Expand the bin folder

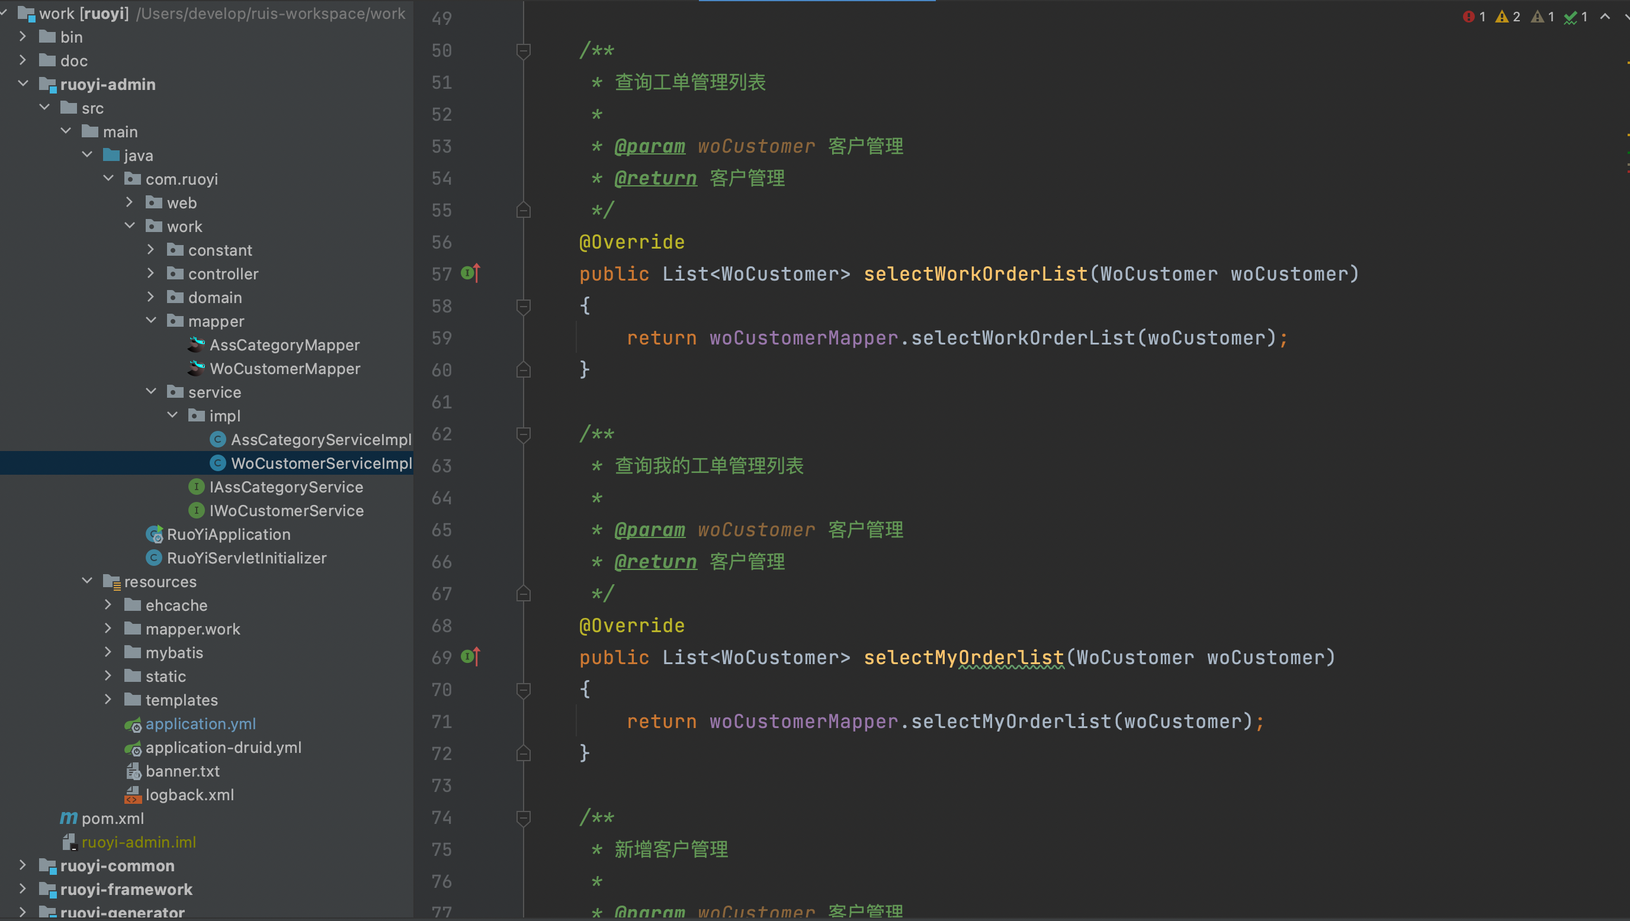tap(23, 37)
